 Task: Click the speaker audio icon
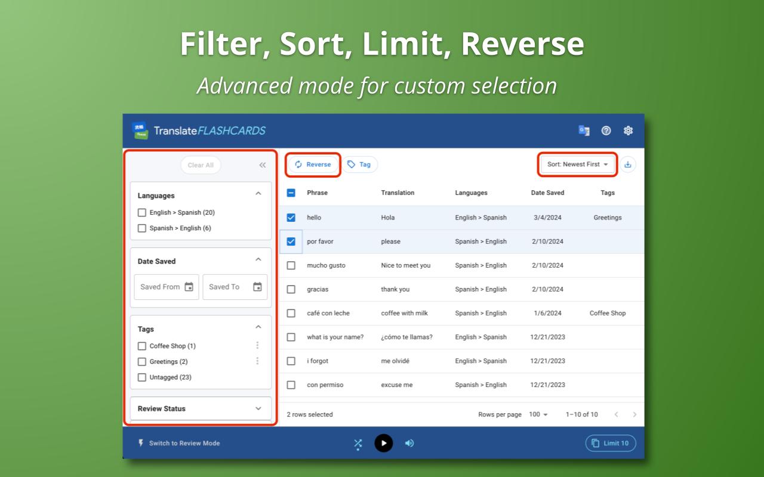pos(409,443)
